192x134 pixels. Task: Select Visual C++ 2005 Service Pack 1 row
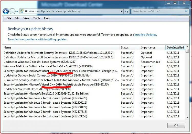[x=94, y=71]
